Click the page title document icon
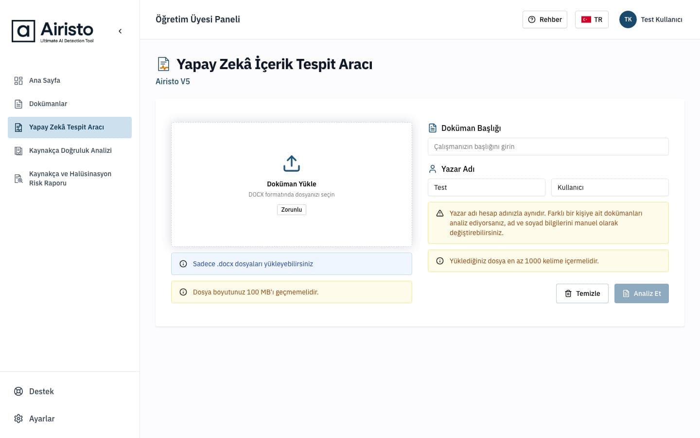 click(x=164, y=64)
